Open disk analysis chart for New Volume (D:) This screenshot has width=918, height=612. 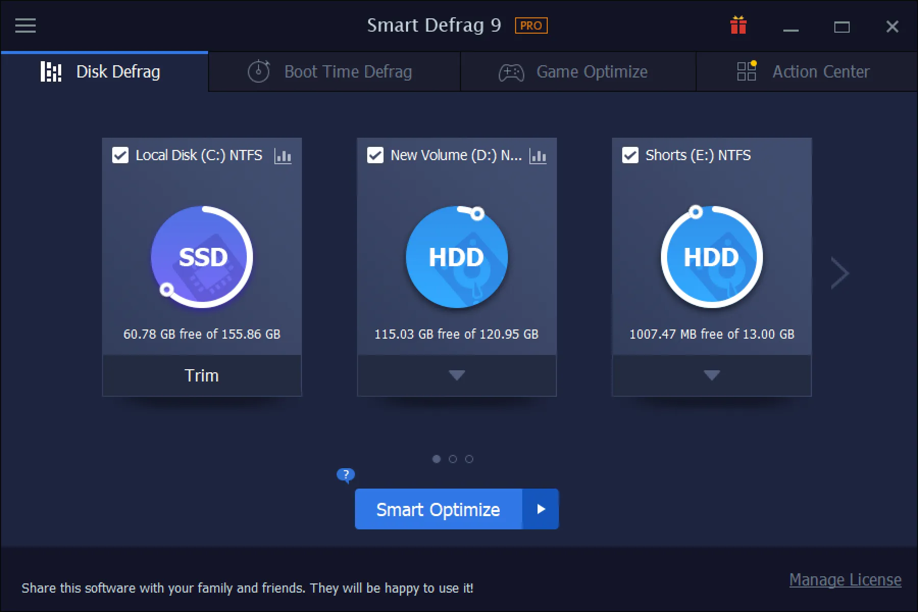pos(538,156)
